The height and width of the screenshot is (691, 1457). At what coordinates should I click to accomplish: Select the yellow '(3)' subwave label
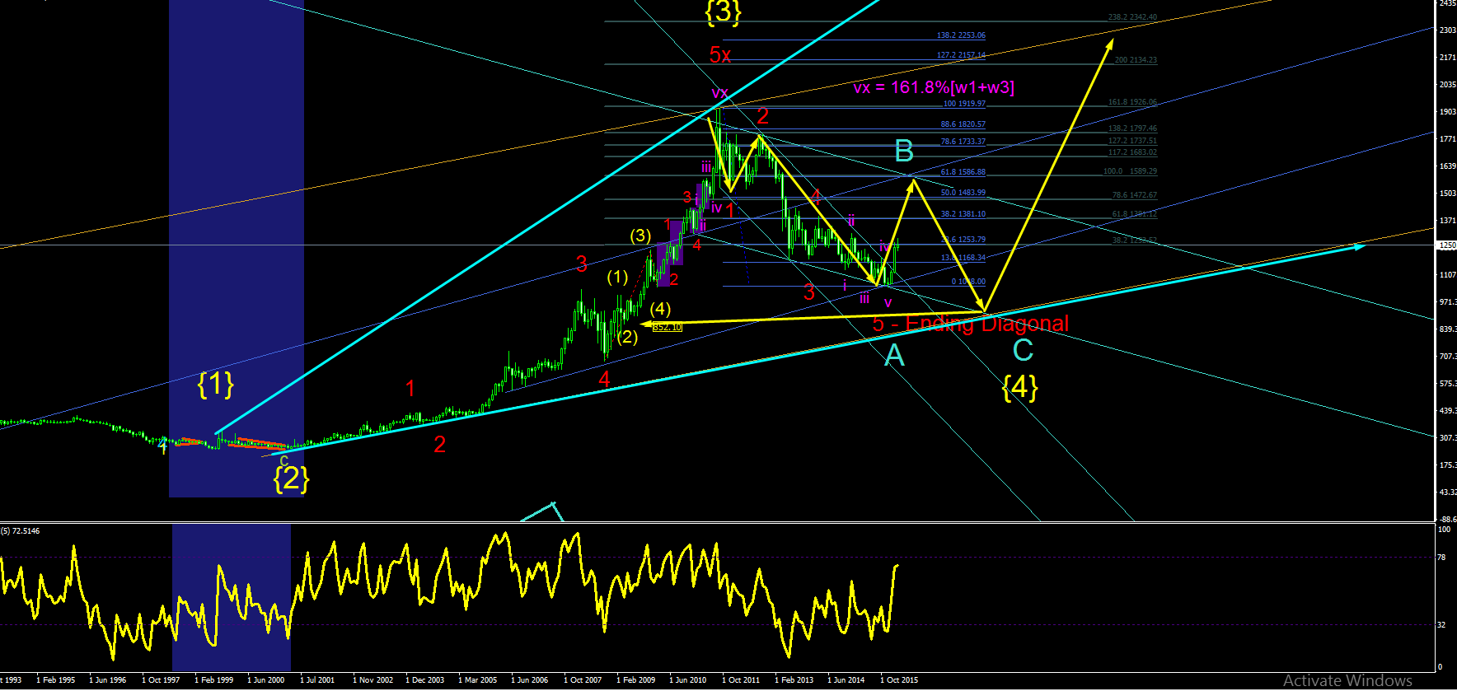coord(640,236)
